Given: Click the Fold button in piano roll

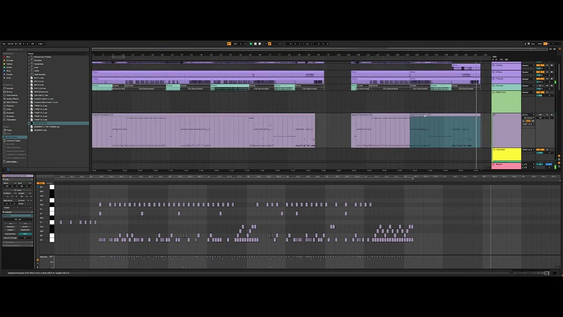Looking at the screenshot, I should pos(40,183).
